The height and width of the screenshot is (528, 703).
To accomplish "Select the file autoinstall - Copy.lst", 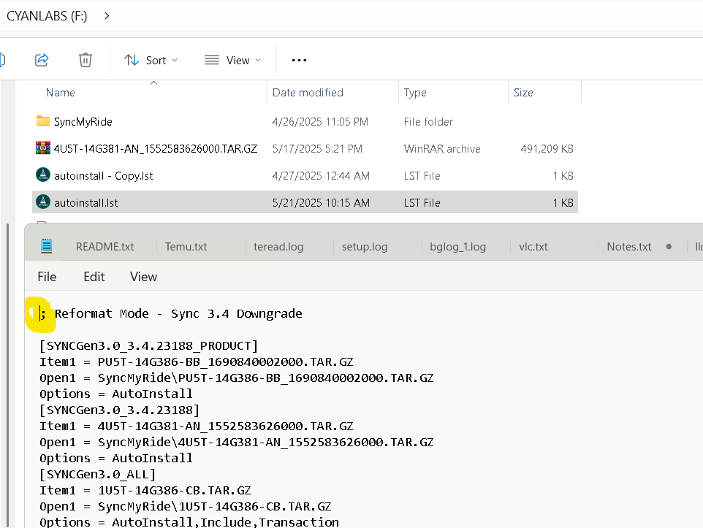I will coord(104,176).
